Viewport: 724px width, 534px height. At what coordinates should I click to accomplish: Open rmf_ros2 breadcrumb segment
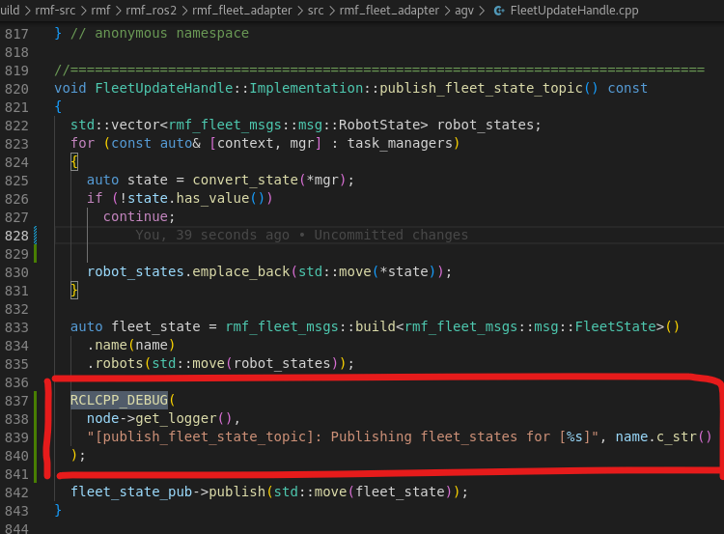tap(151, 11)
